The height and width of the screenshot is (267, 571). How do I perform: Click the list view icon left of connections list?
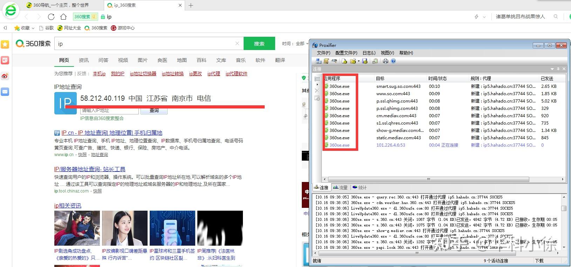(317, 79)
